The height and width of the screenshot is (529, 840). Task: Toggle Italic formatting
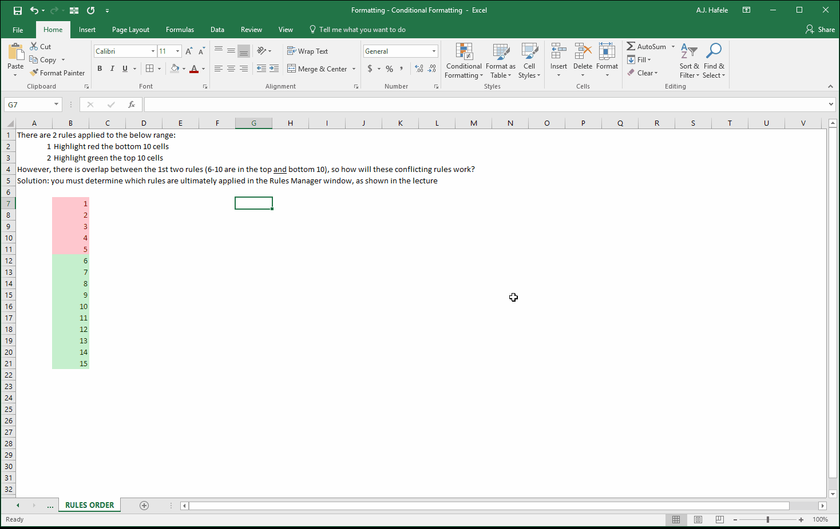click(112, 69)
